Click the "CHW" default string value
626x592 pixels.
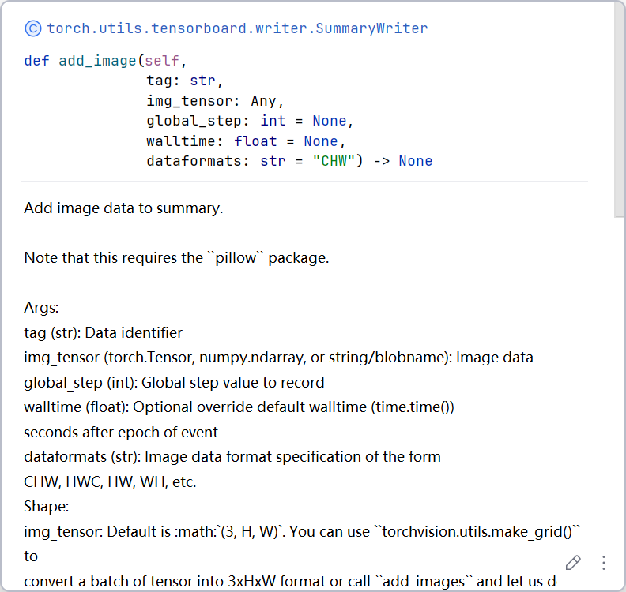point(330,161)
